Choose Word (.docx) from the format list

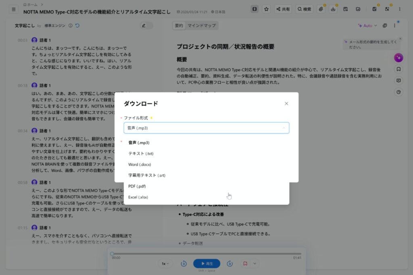[x=140, y=165]
